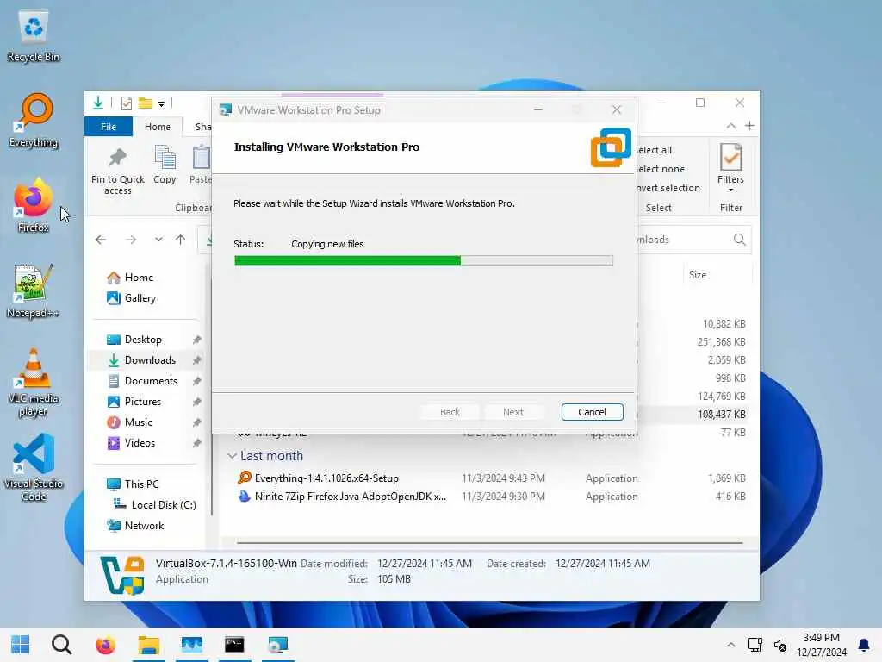Open the File tab in Explorer
The image size is (882, 662).
109,127
